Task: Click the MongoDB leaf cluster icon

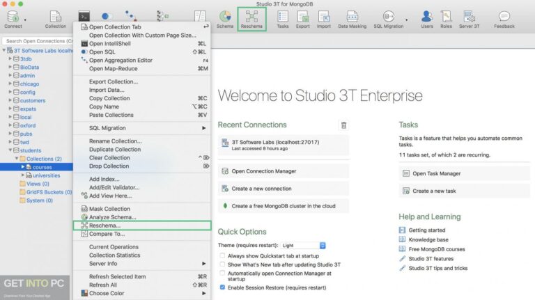Action: (x=225, y=206)
